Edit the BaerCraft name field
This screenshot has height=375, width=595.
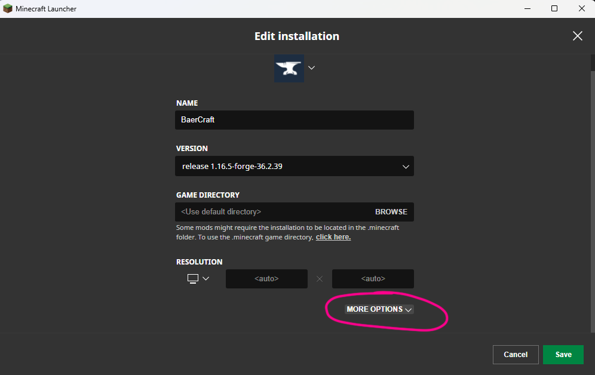tap(294, 120)
